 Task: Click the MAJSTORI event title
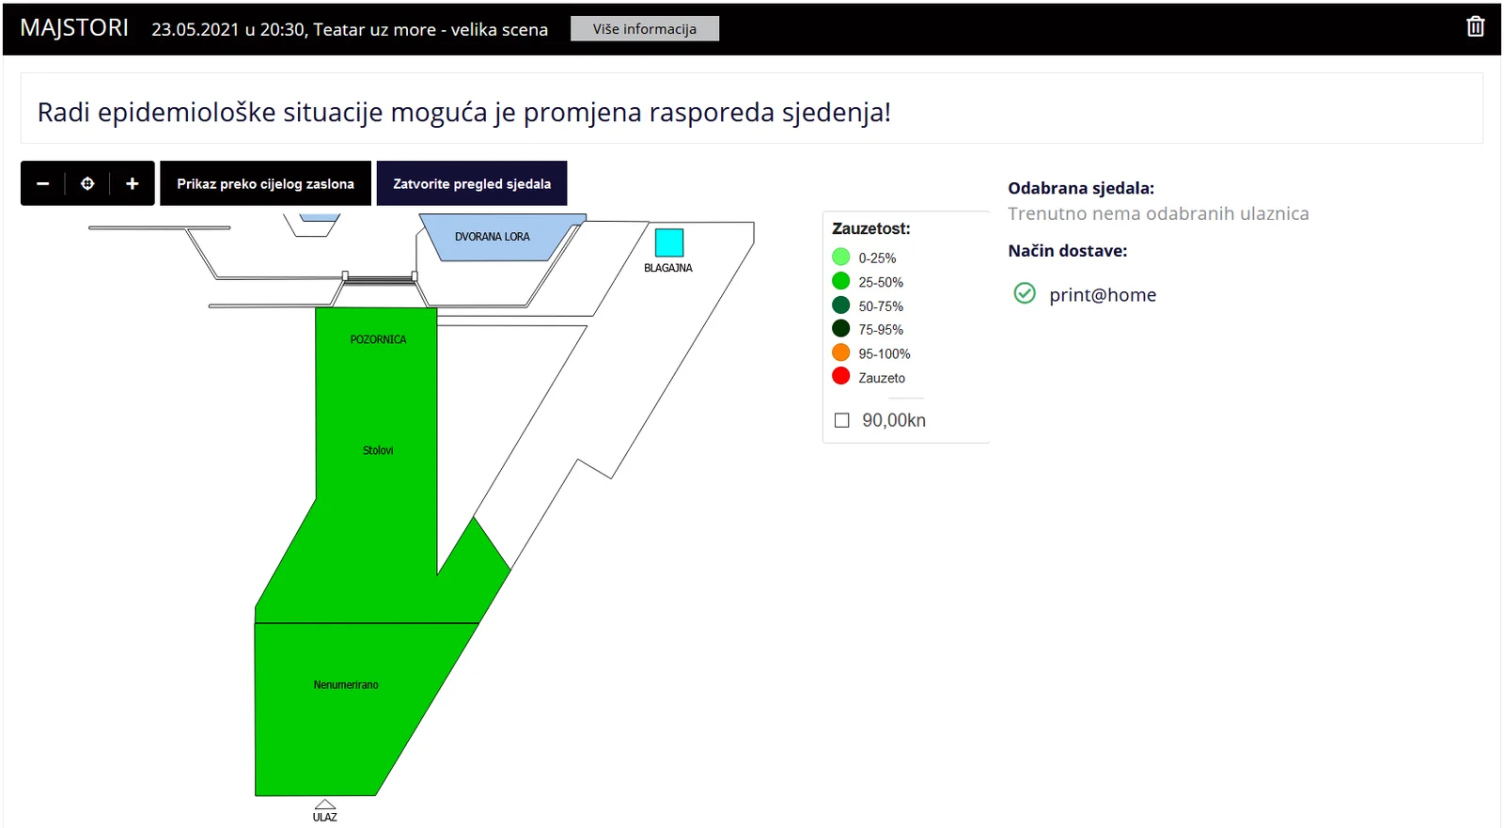pyautogui.click(x=74, y=28)
